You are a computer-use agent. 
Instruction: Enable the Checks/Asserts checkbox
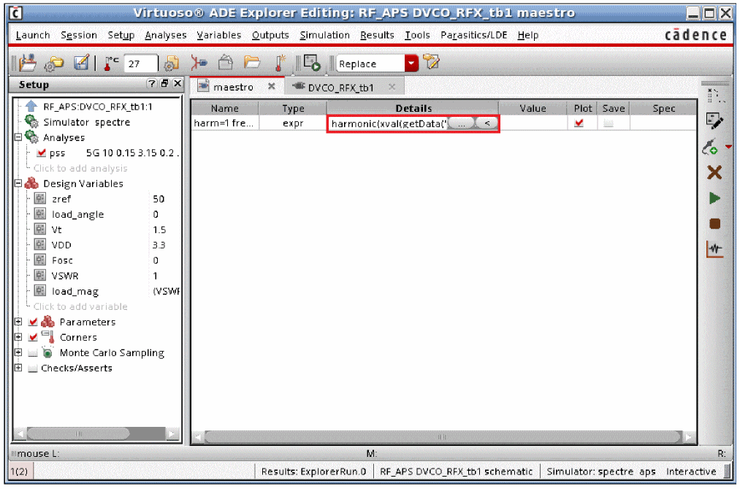33,368
